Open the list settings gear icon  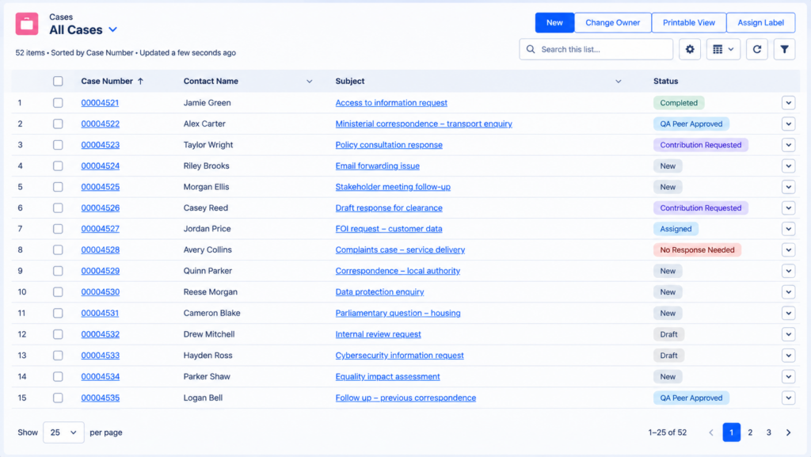[x=690, y=50]
